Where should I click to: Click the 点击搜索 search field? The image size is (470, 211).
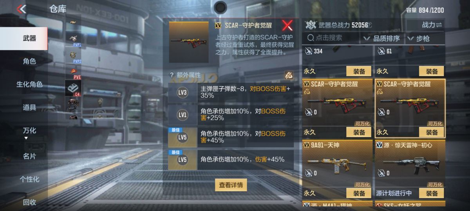pyautogui.click(x=332, y=38)
